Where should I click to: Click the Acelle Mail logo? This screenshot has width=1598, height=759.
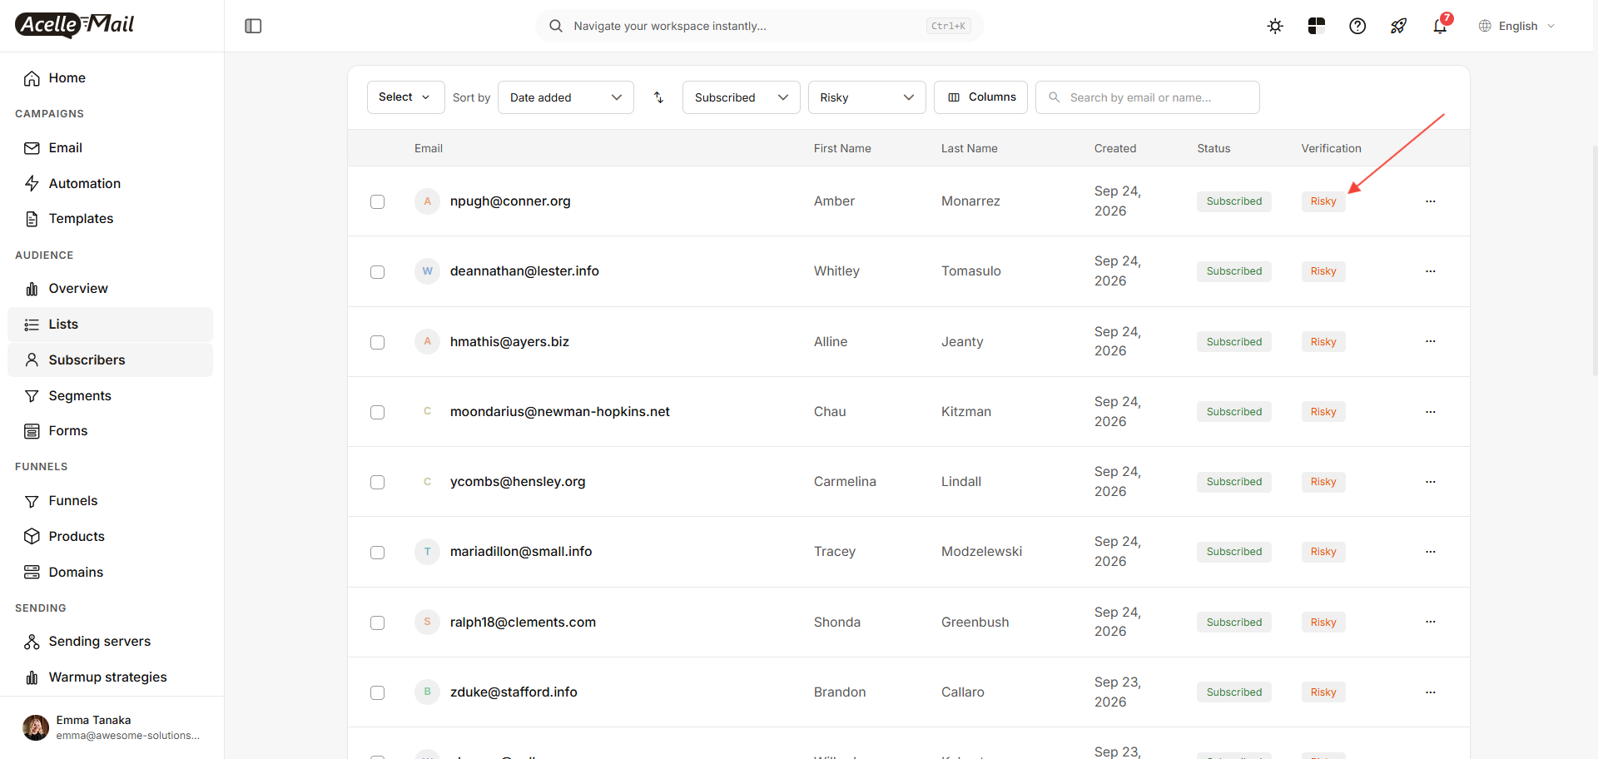pos(75,25)
